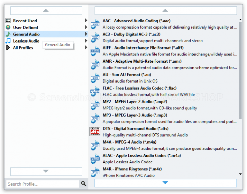The height and width of the screenshot is (194, 247).
Task: Click the FLAC format icon
Action: click(95, 91)
